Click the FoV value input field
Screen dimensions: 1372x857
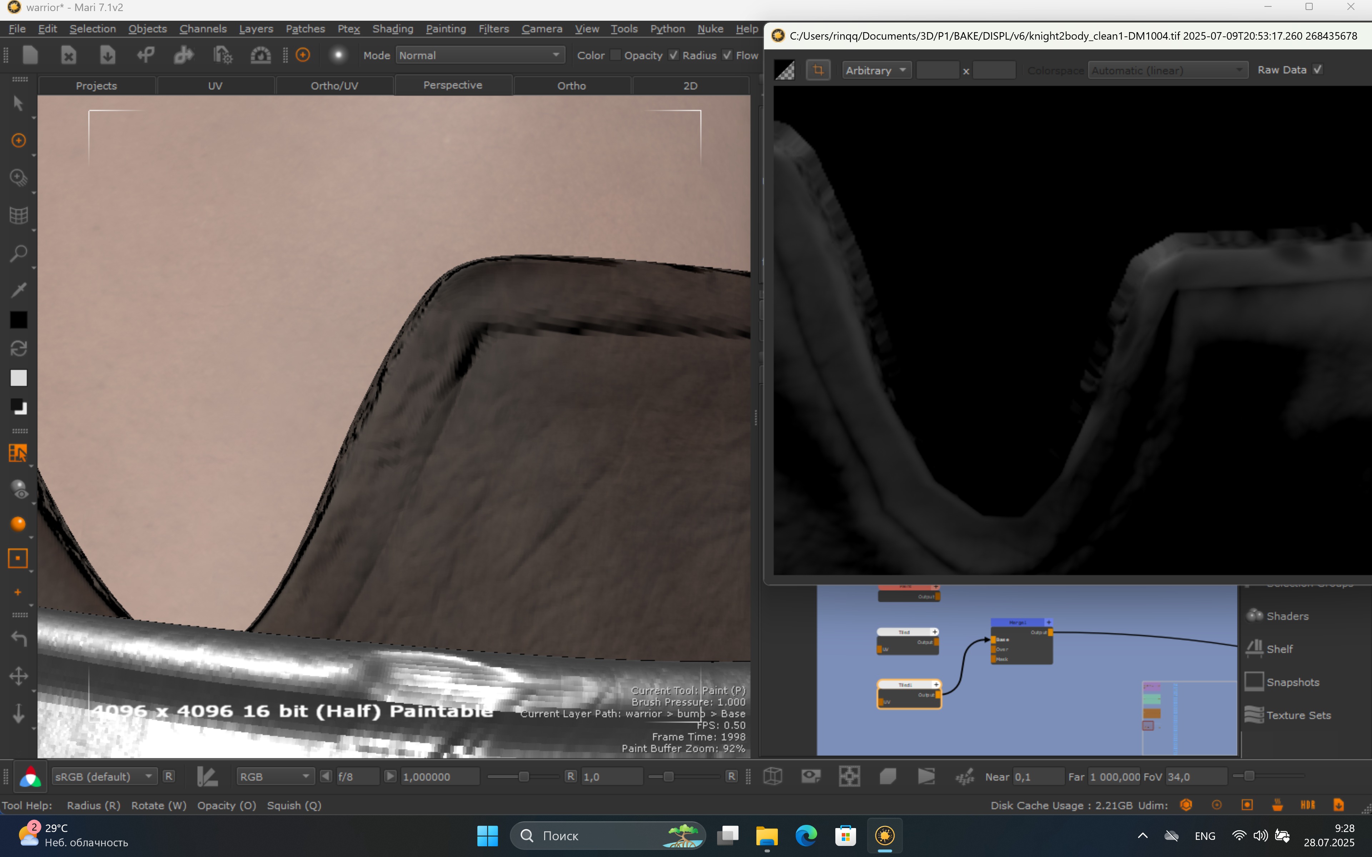(x=1196, y=776)
